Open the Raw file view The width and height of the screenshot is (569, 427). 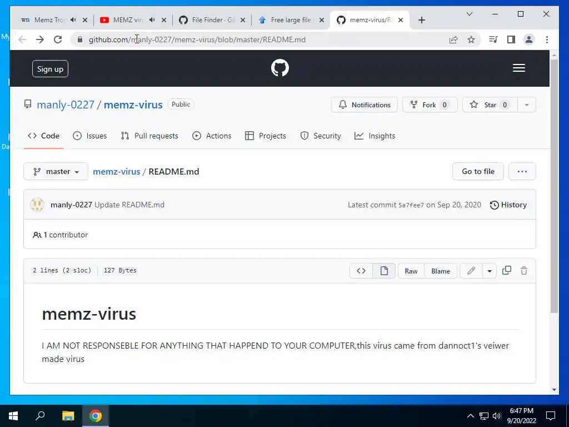tap(411, 271)
